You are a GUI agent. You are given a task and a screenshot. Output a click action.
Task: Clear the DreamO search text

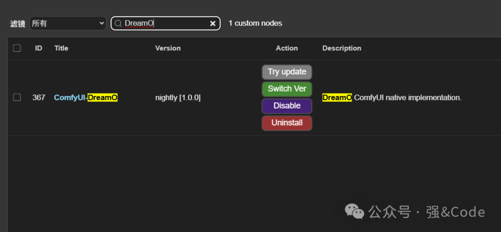(213, 23)
